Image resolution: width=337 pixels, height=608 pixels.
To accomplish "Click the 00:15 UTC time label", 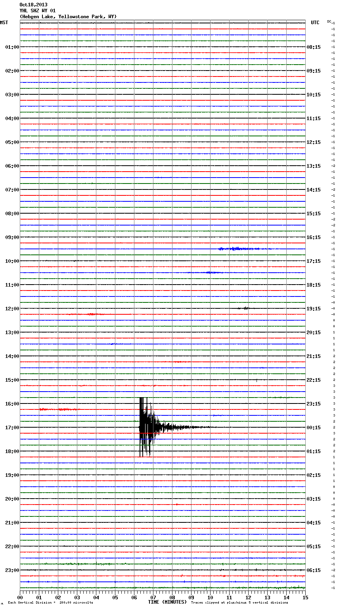I will click(x=314, y=428).
